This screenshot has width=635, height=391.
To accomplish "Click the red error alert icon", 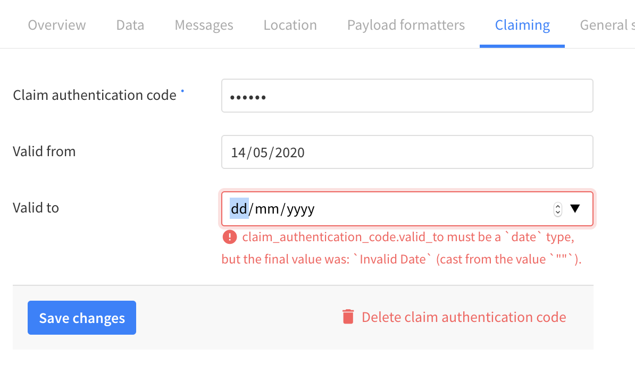I will [x=230, y=237].
